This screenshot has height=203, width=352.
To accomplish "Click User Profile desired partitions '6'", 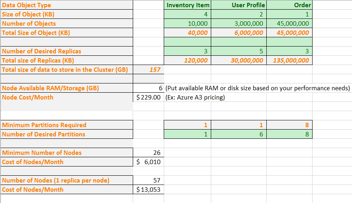I will point(239,134).
